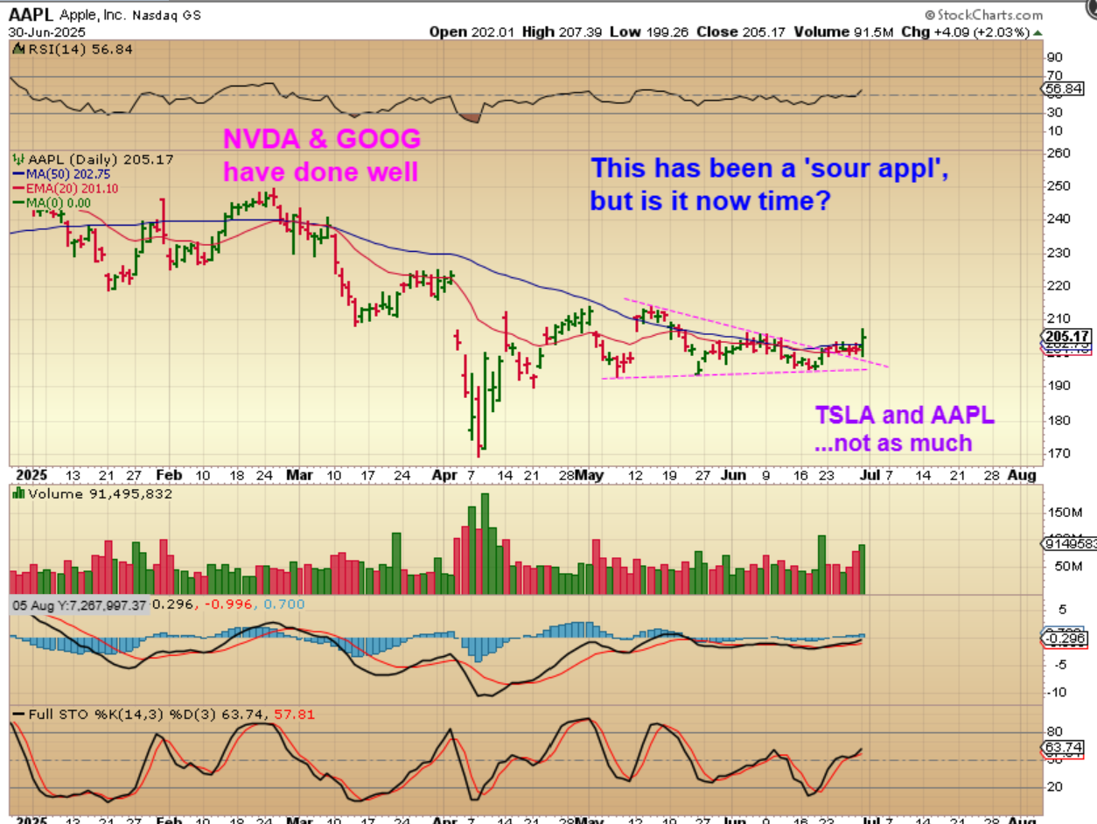Click the 05 Aug Y:7,267,997.37 readout
Viewport: 1097px width, 824px height.
pyautogui.click(x=79, y=604)
